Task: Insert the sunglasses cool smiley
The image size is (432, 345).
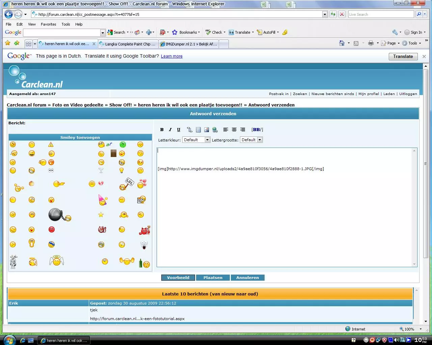Action: (51, 244)
